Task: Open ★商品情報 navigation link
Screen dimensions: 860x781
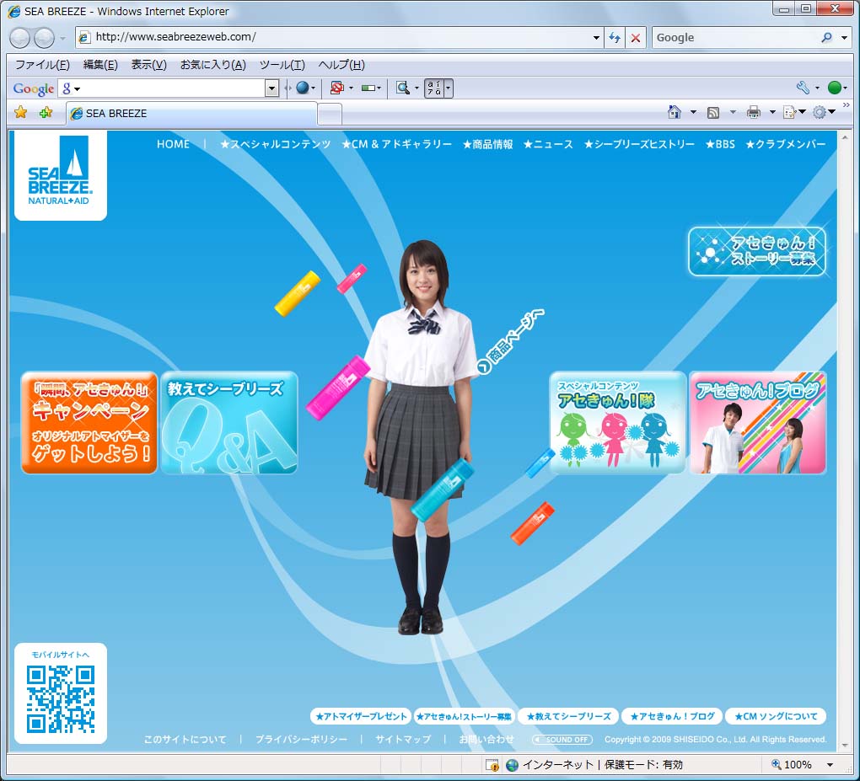Action: coord(487,144)
